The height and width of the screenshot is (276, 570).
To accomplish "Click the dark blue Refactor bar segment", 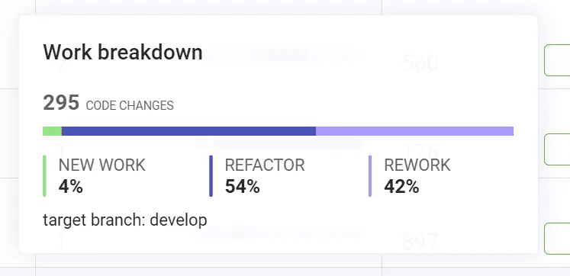I will pos(188,131).
